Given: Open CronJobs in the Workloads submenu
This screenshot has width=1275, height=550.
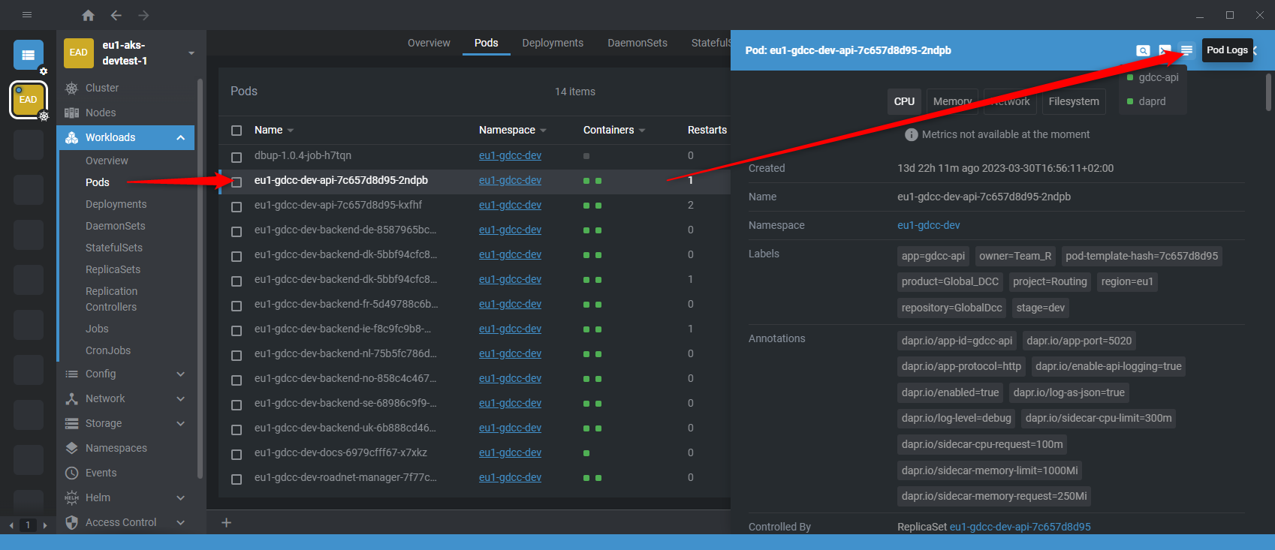Looking at the screenshot, I should tap(108, 350).
